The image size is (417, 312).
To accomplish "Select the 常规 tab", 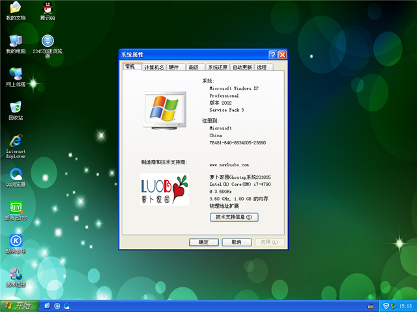I will (132, 66).
